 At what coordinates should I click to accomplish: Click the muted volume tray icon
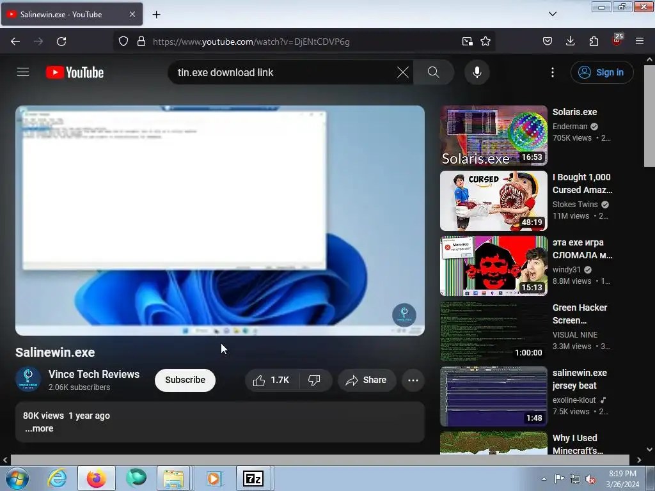click(590, 479)
